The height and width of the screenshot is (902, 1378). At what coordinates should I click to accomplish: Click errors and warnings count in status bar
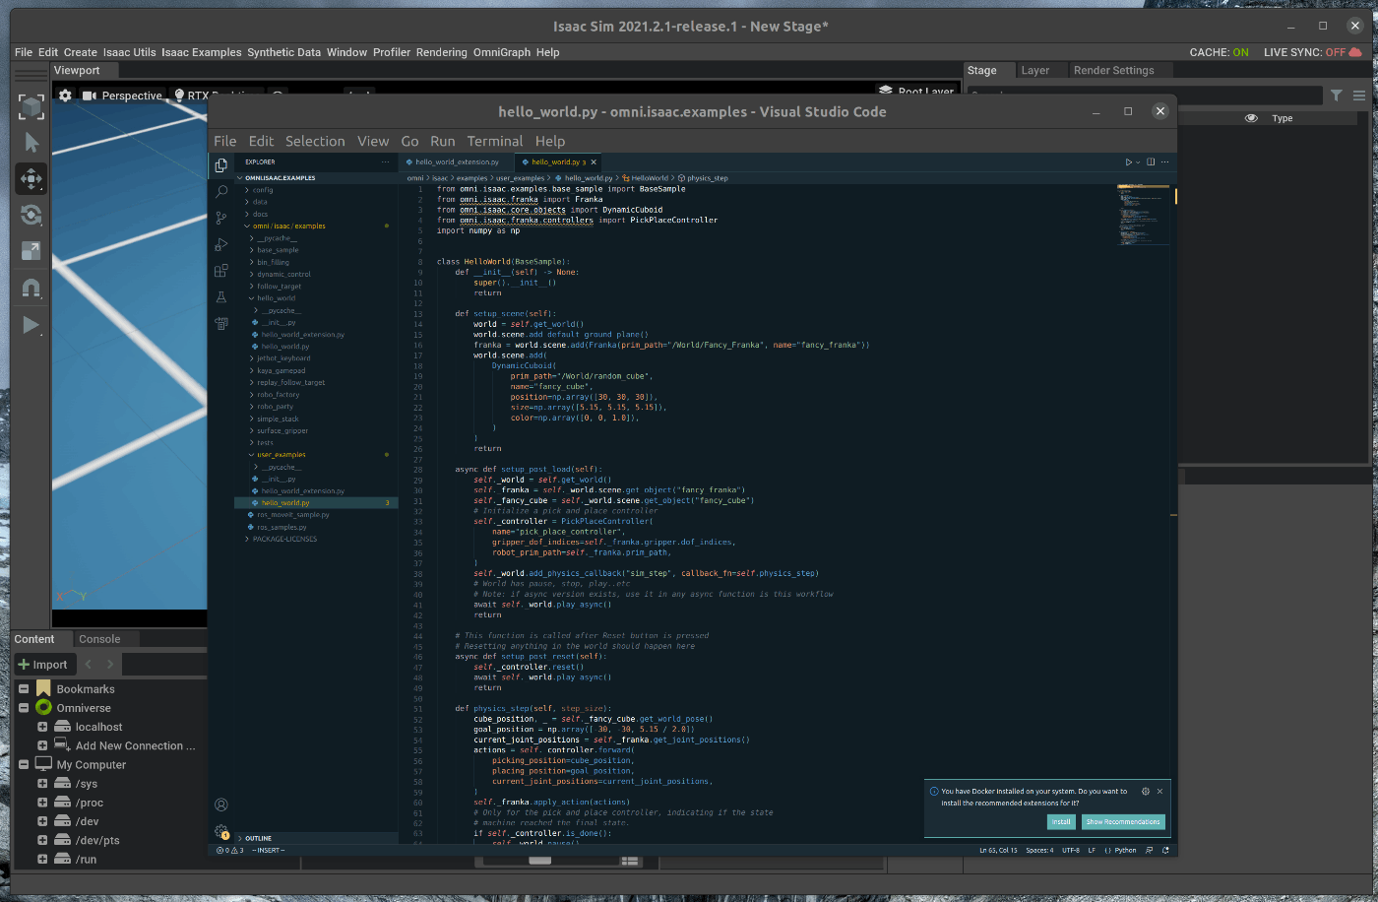point(230,850)
